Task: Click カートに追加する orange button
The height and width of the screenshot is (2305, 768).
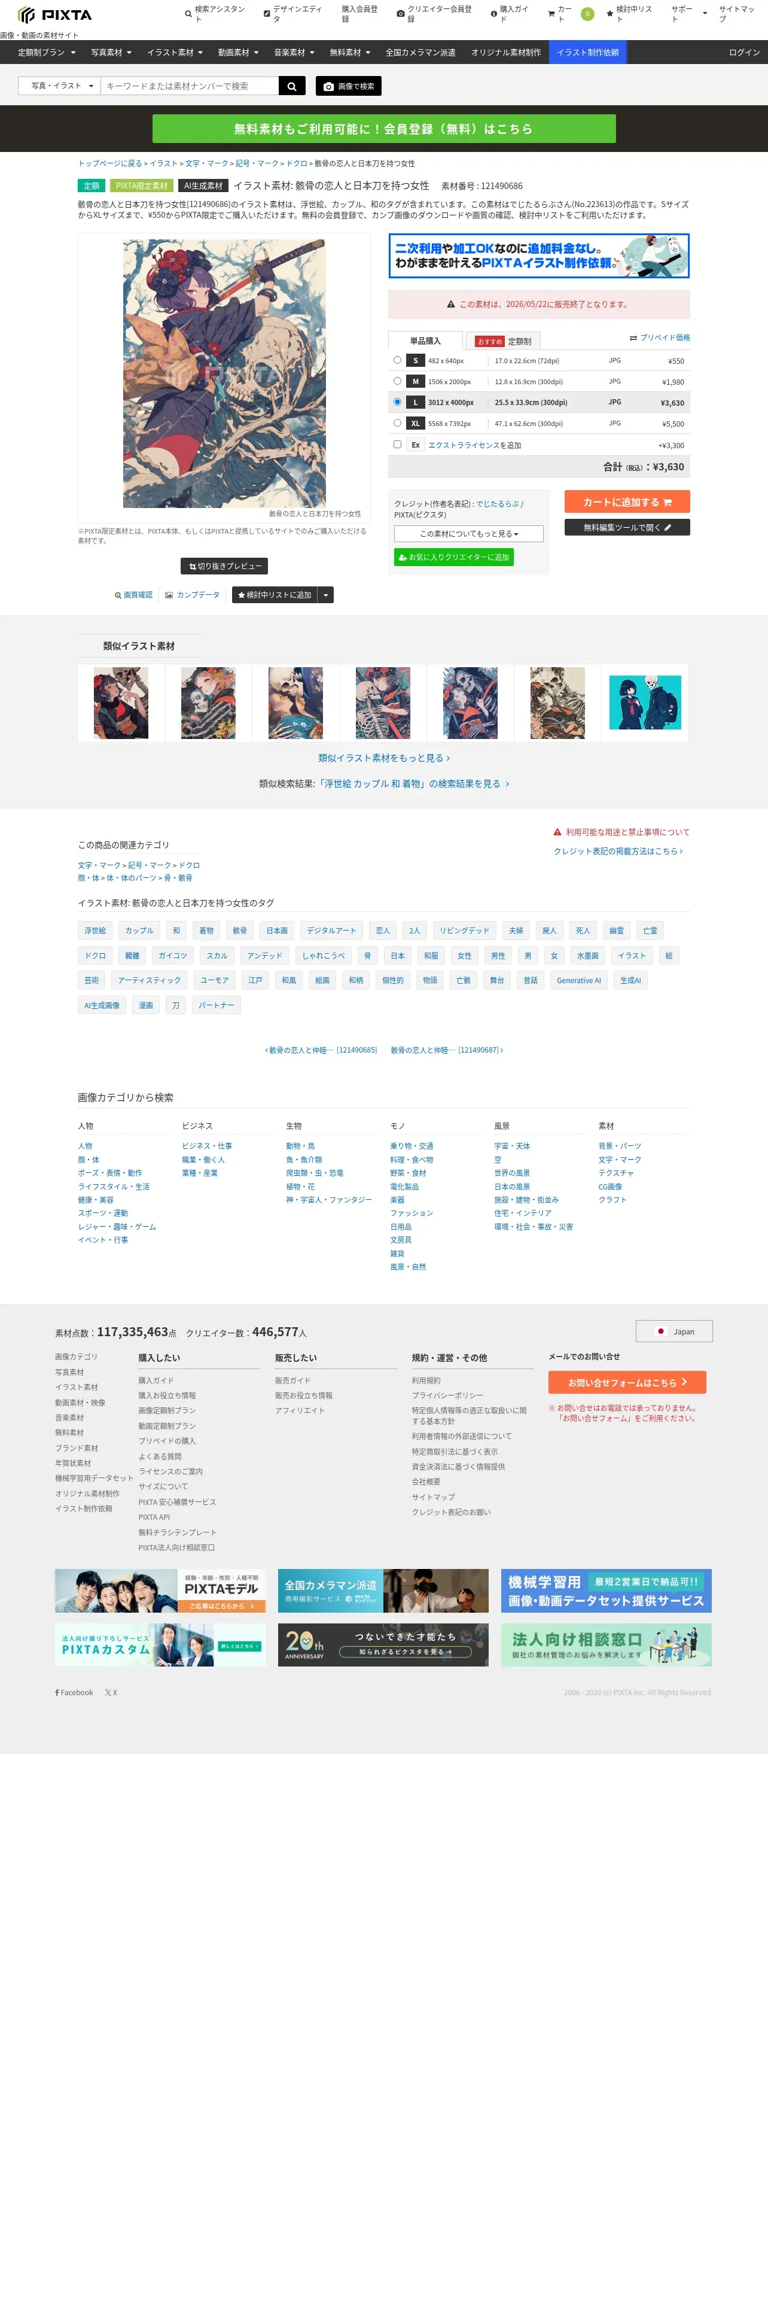Action: [627, 502]
